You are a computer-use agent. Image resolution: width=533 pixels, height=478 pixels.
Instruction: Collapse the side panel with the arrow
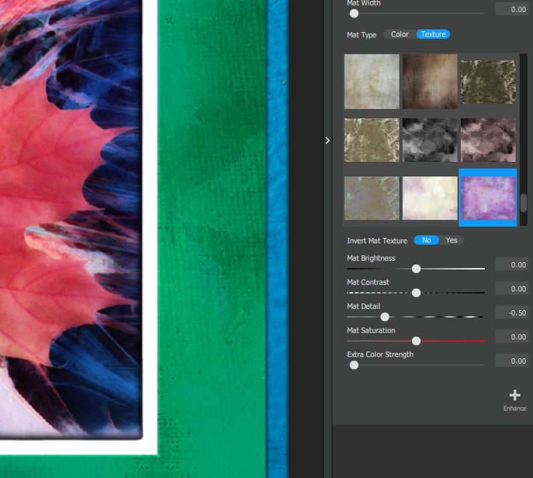pyautogui.click(x=327, y=140)
